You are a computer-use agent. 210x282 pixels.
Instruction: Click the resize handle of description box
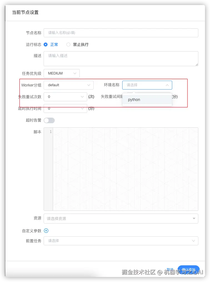tap(197, 65)
